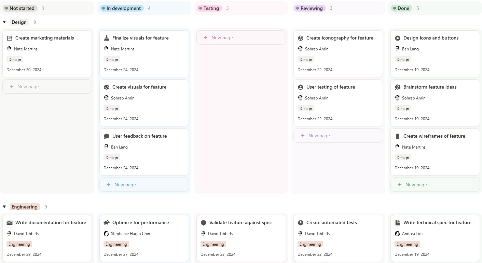Open Create wireframes of feature card
This screenshot has height=263, width=482.
click(x=435, y=152)
